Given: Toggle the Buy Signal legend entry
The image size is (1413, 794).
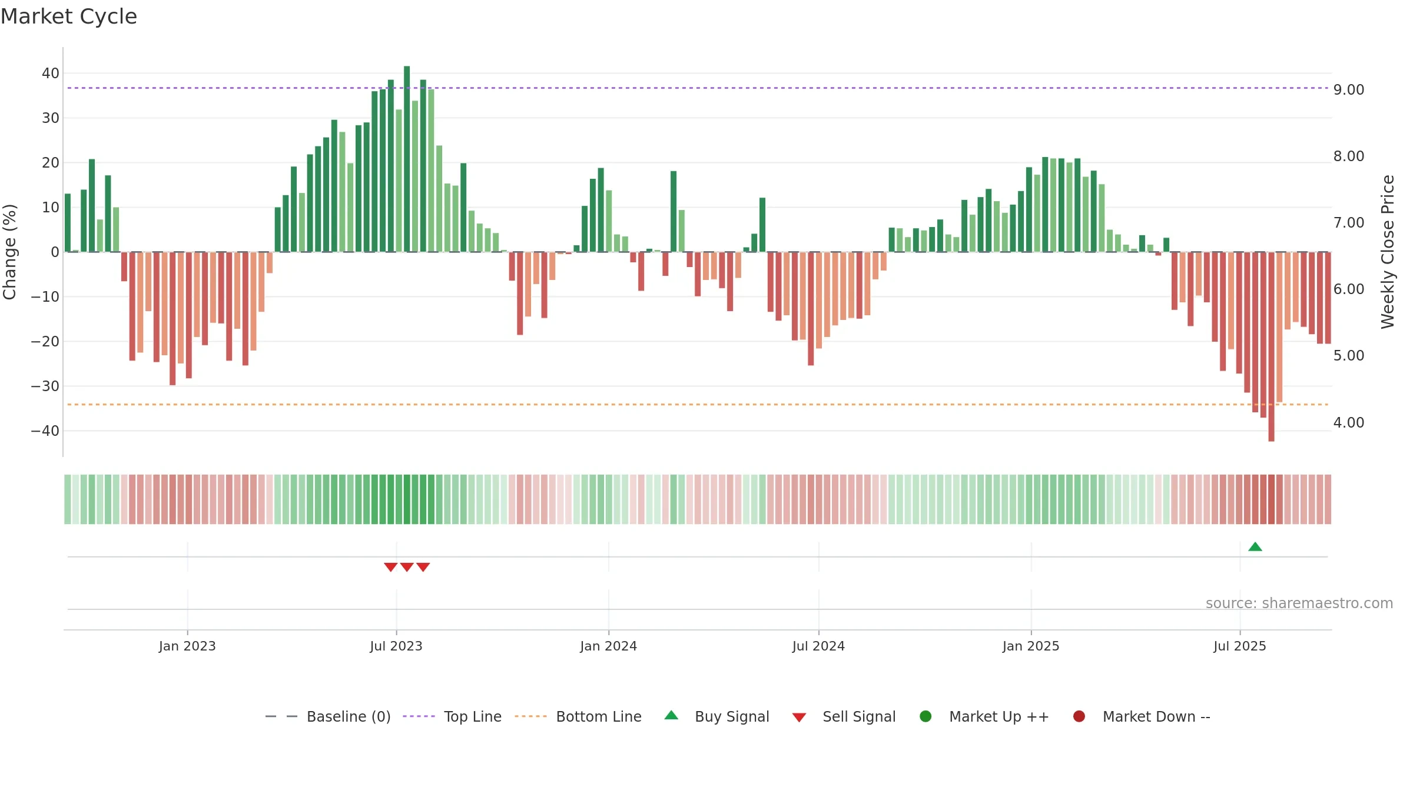Looking at the screenshot, I should (x=717, y=716).
